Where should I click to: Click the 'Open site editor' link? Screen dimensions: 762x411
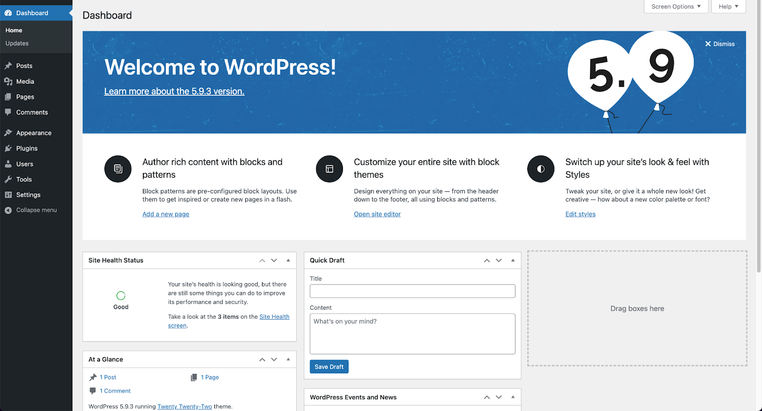point(377,214)
